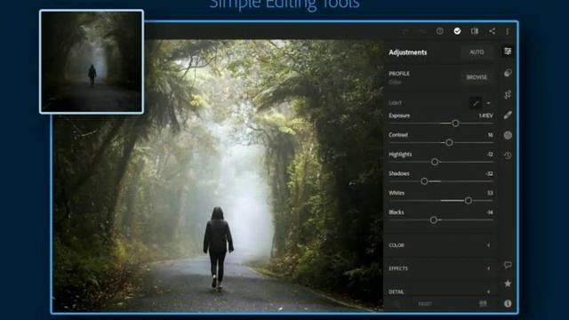Click the PROFILE label
Image resolution: width=569 pixels, height=320 pixels.
tap(399, 74)
